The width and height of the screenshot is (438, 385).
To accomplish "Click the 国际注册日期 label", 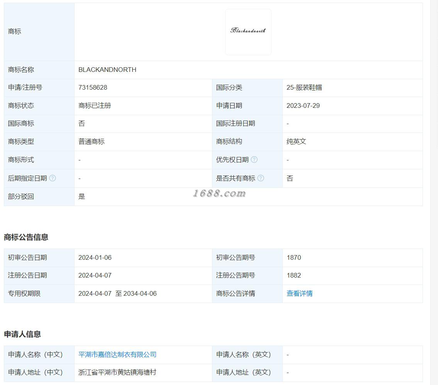I will (236, 124).
